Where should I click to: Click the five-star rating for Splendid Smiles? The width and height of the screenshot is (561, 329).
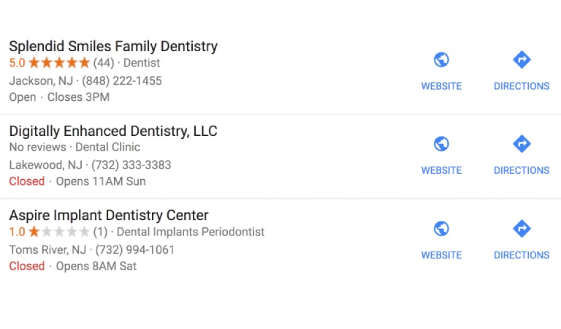click(59, 63)
